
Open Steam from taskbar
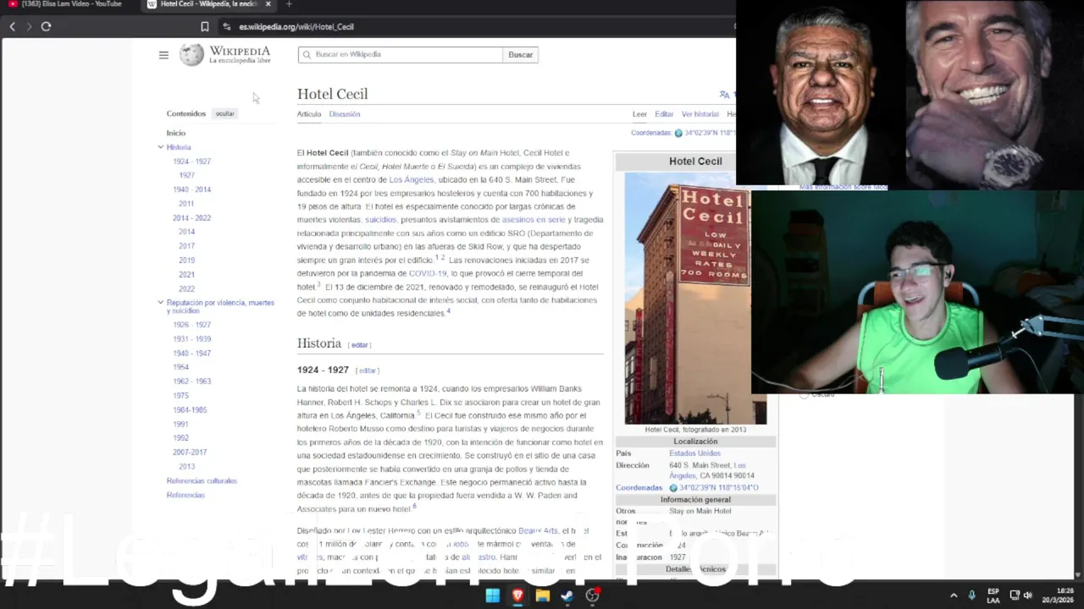coord(567,595)
